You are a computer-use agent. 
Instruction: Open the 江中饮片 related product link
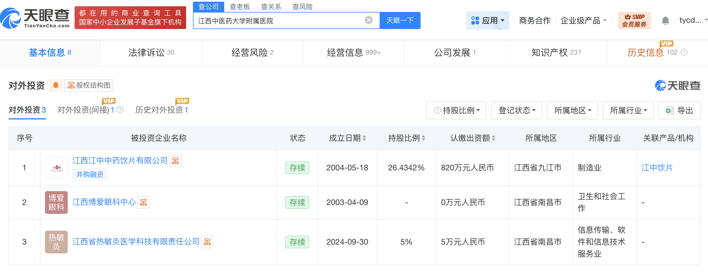click(657, 168)
